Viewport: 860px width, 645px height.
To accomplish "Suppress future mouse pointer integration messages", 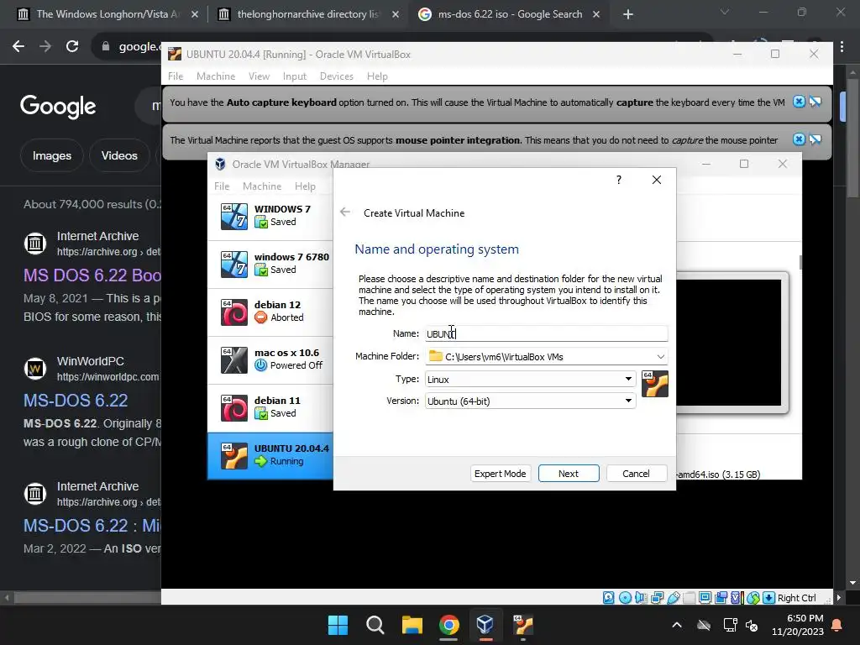I will point(815,139).
